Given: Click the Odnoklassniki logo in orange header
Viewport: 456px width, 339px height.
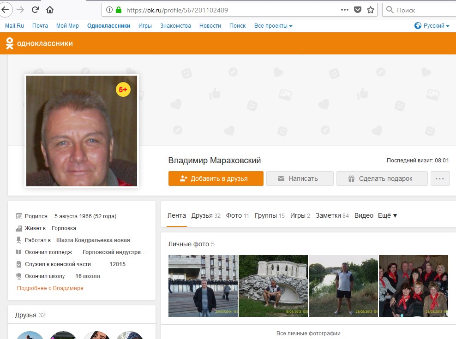Looking at the screenshot, I should [x=39, y=44].
